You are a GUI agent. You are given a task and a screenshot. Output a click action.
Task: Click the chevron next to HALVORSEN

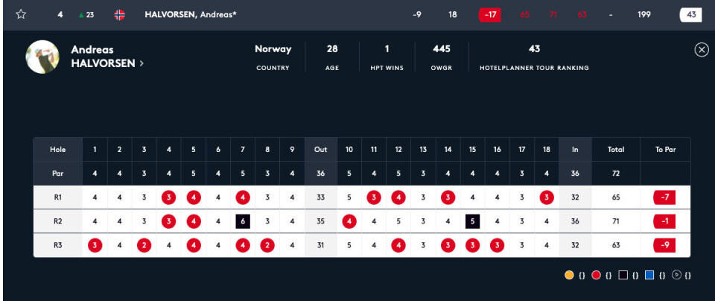click(142, 64)
